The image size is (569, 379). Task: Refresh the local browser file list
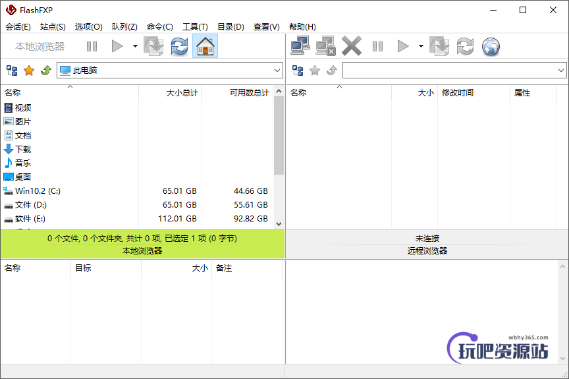point(180,46)
